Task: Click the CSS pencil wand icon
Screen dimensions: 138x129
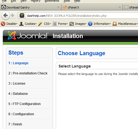Action: pos(41,24)
